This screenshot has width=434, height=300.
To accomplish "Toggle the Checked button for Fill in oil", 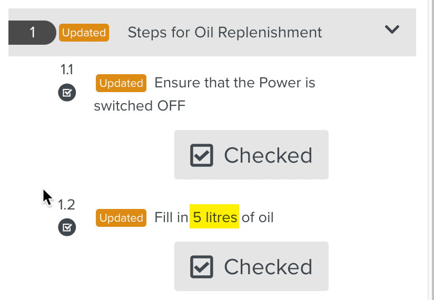I will pos(251,266).
